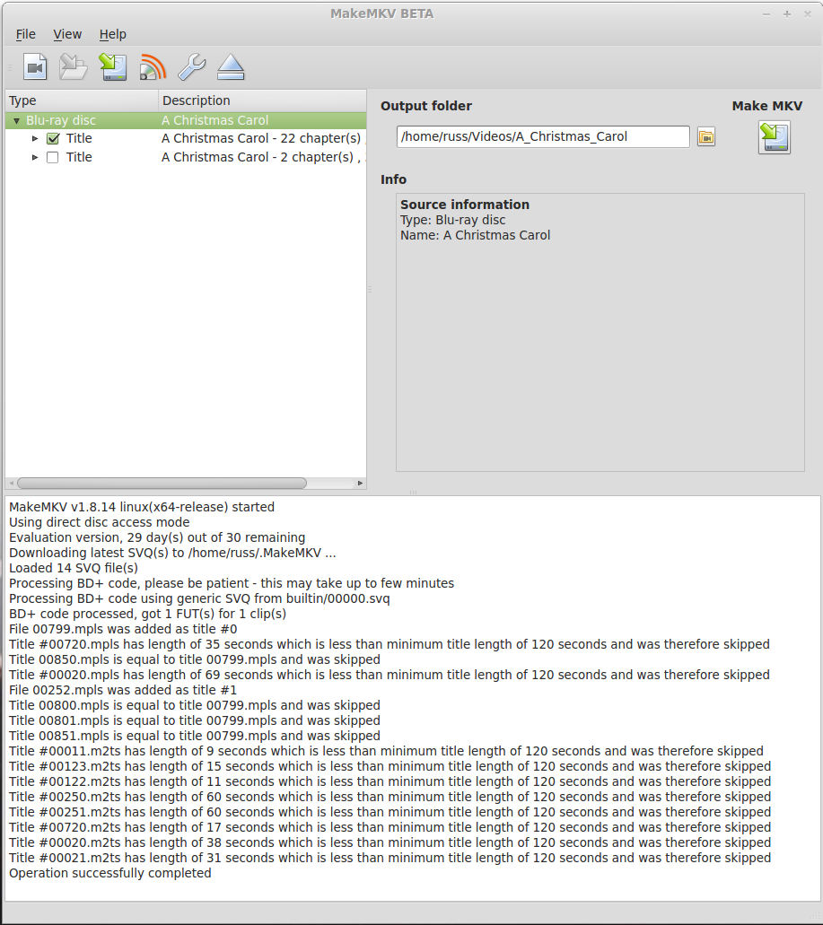Click the Stream toolbar icon

point(153,67)
